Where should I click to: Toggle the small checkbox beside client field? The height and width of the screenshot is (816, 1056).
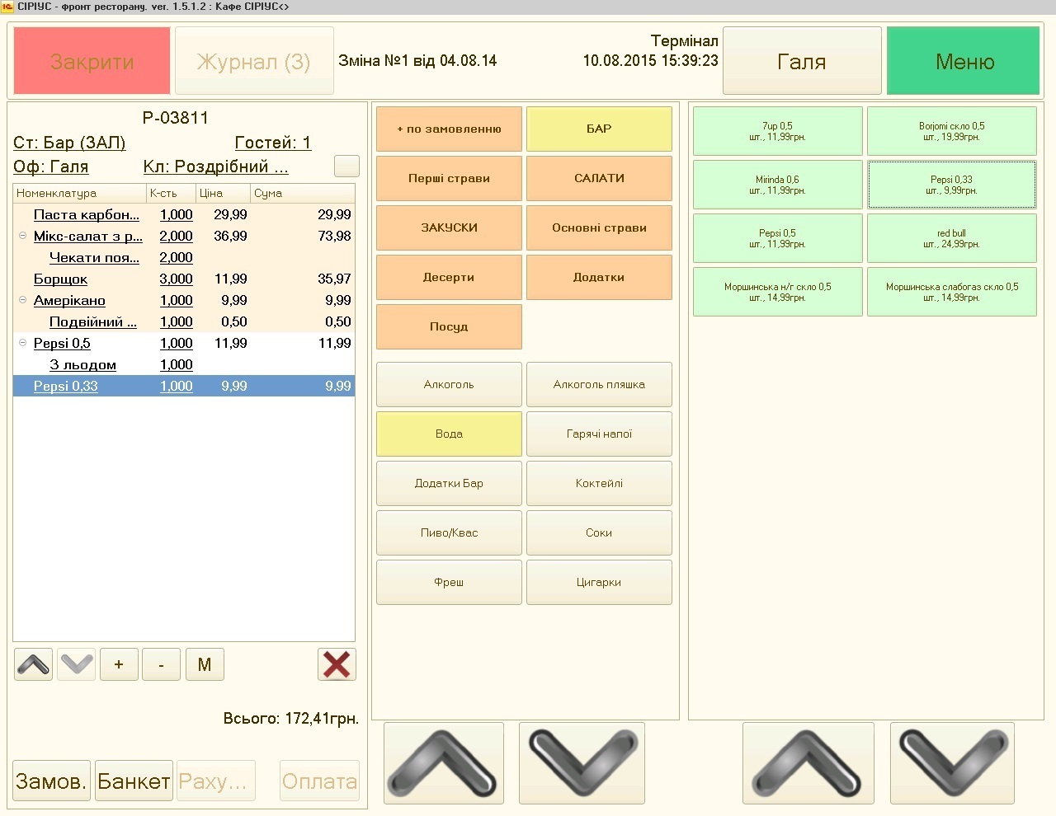(346, 166)
